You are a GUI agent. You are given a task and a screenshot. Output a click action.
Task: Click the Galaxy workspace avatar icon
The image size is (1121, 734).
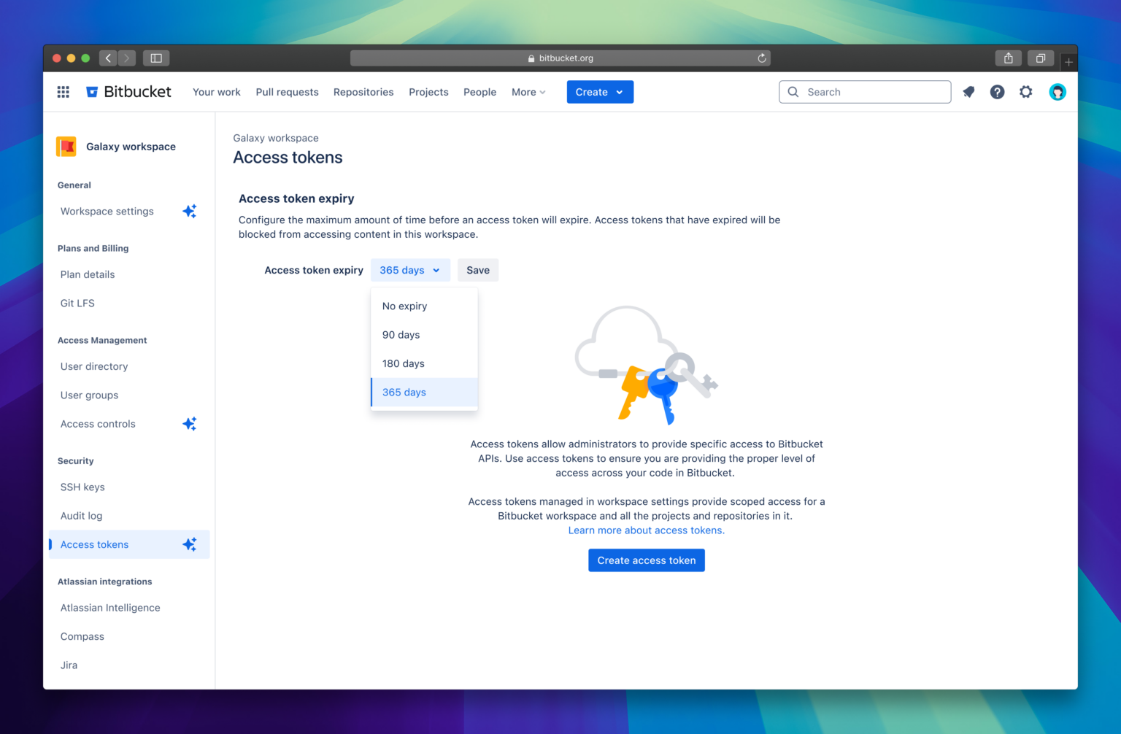[66, 146]
